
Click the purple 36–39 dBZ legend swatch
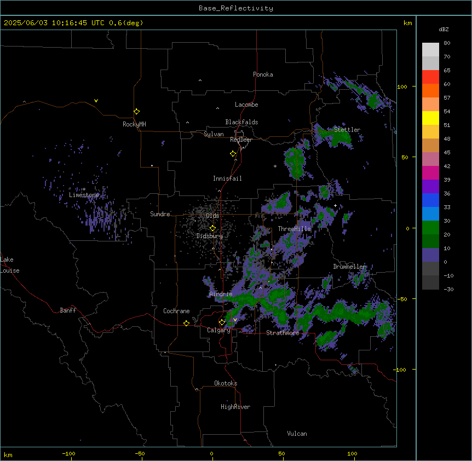[x=430, y=187]
